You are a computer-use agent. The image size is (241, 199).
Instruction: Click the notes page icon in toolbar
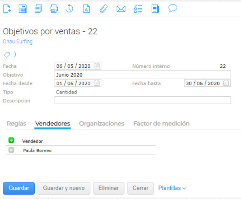point(155,9)
